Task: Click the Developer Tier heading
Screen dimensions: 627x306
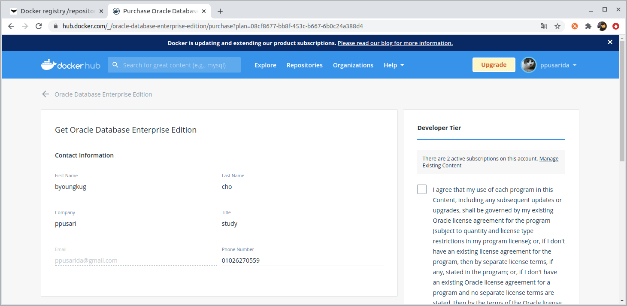Action: coord(439,128)
